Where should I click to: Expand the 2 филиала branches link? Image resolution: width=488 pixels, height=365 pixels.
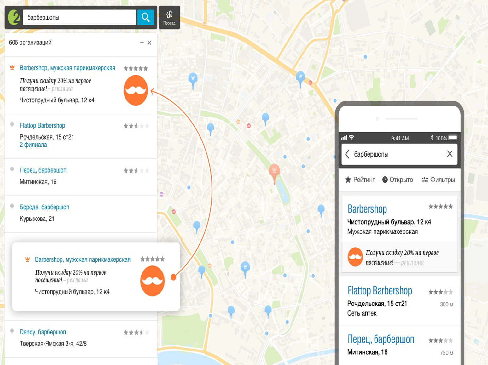(x=33, y=145)
